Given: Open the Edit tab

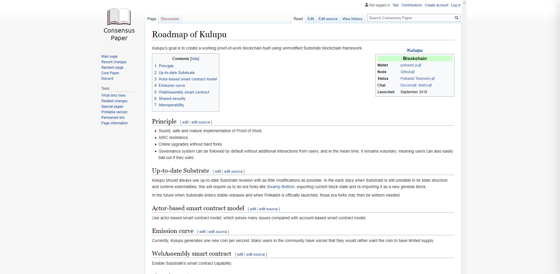Looking at the screenshot, I should click(x=311, y=19).
